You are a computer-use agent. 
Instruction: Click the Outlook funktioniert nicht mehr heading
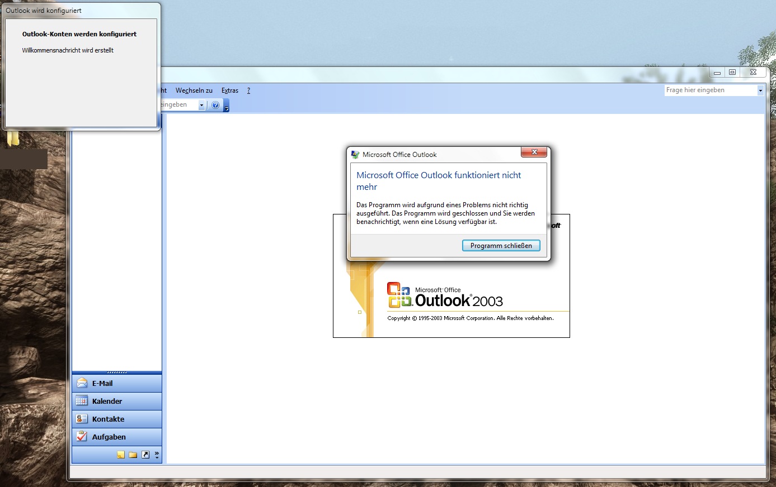click(x=439, y=181)
